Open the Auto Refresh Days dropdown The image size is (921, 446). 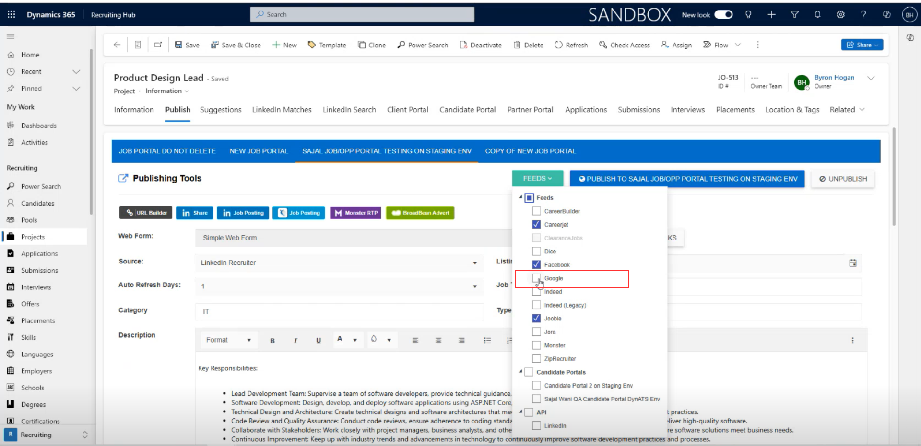339,286
